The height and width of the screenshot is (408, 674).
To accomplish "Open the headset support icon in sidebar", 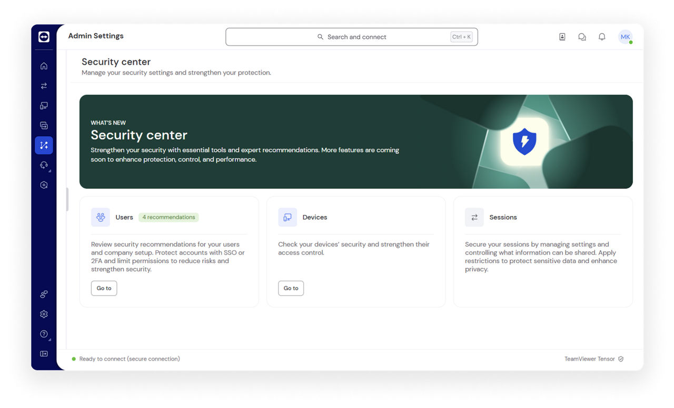I will [44, 165].
